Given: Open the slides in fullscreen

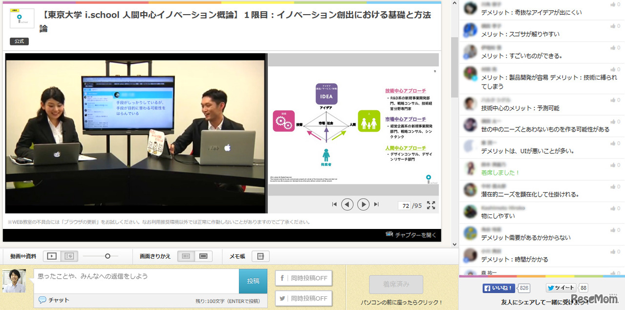Looking at the screenshot, I should click(431, 205).
